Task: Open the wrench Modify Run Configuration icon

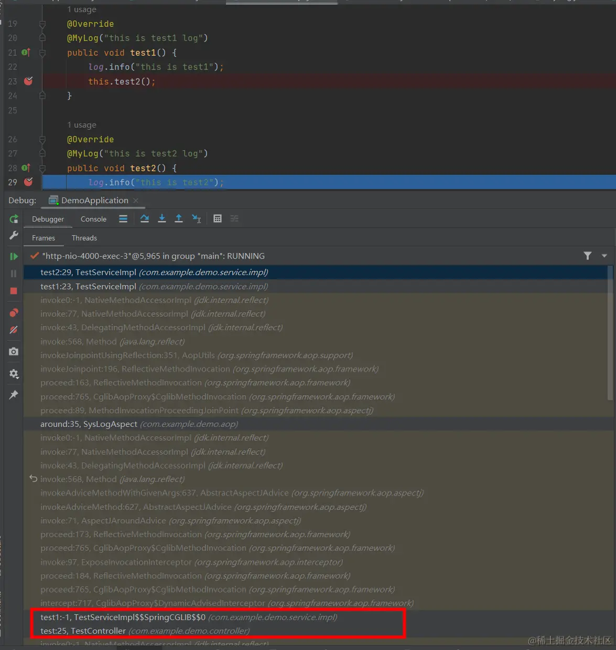Action: click(x=14, y=235)
